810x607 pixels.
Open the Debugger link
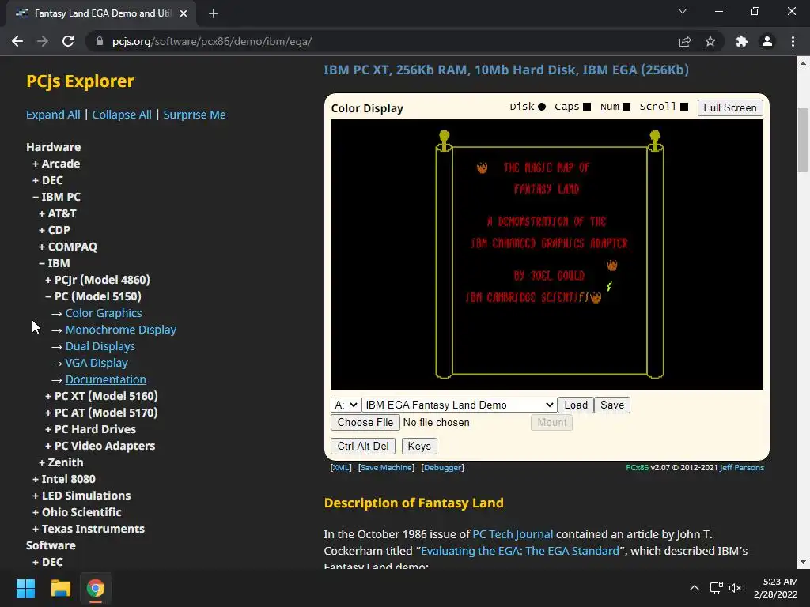(x=443, y=468)
